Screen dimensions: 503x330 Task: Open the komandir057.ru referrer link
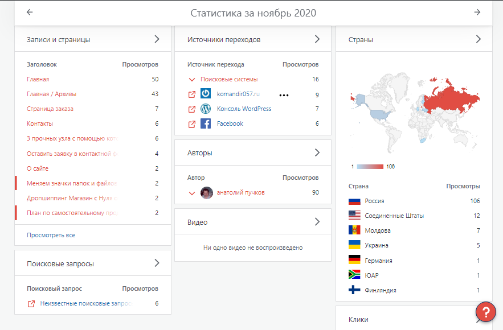238,94
